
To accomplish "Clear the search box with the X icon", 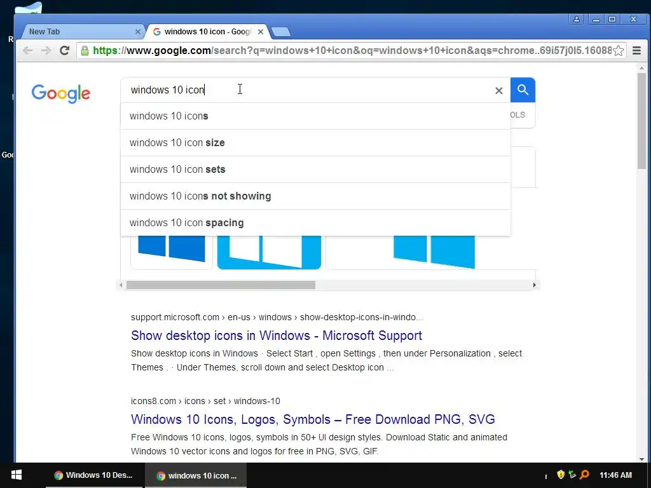I will tap(499, 90).
